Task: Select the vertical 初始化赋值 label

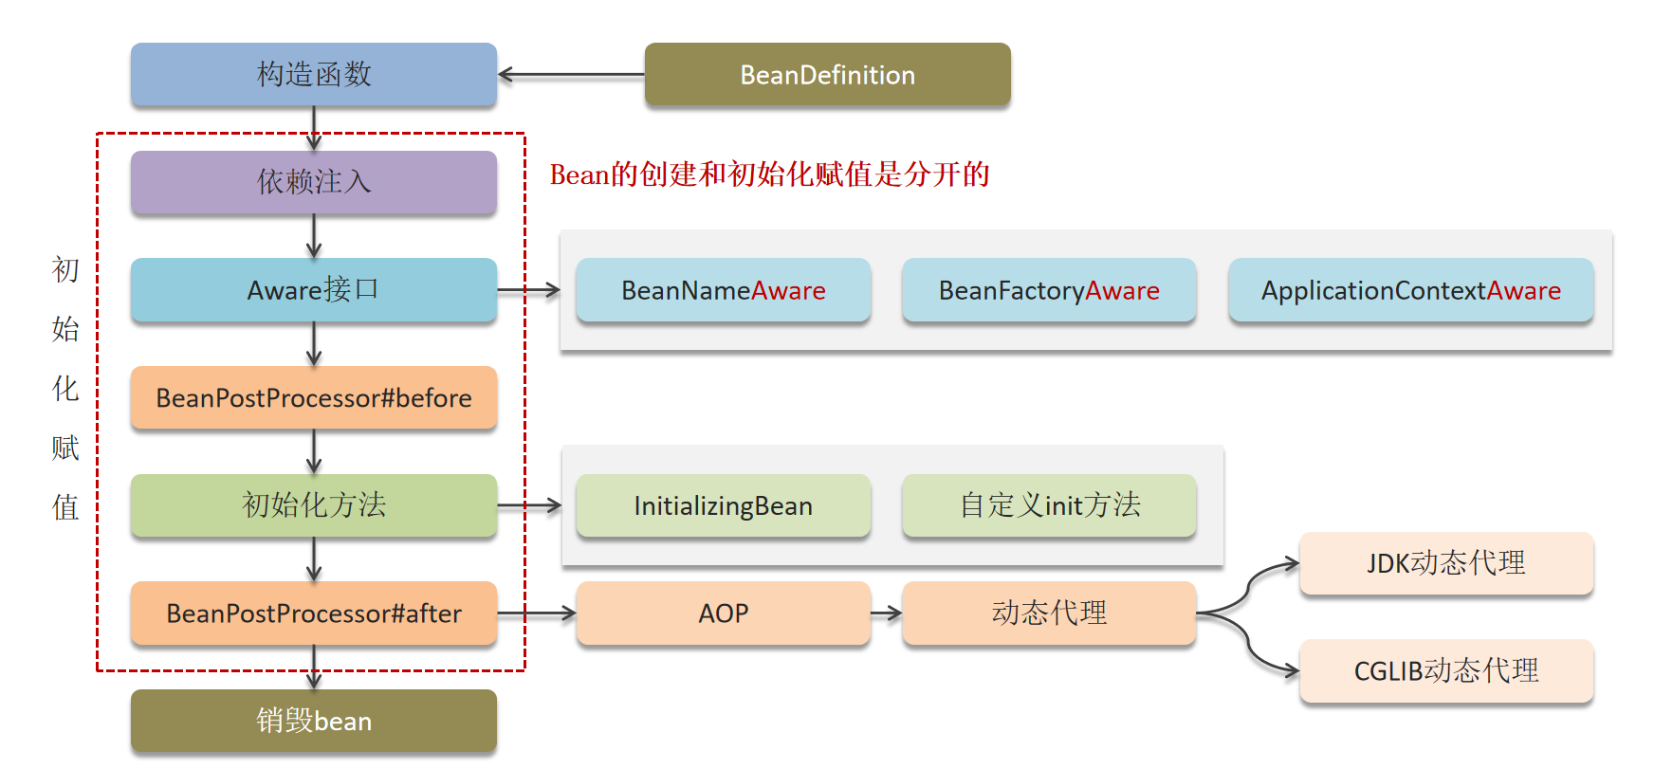Action: [x=65, y=389]
